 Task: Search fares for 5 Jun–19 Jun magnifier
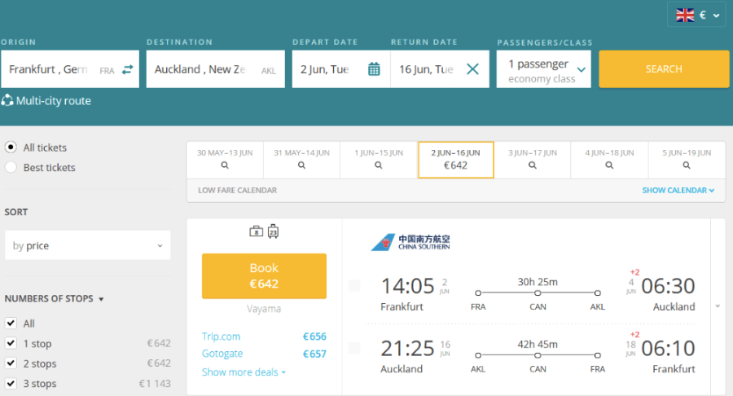687,165
